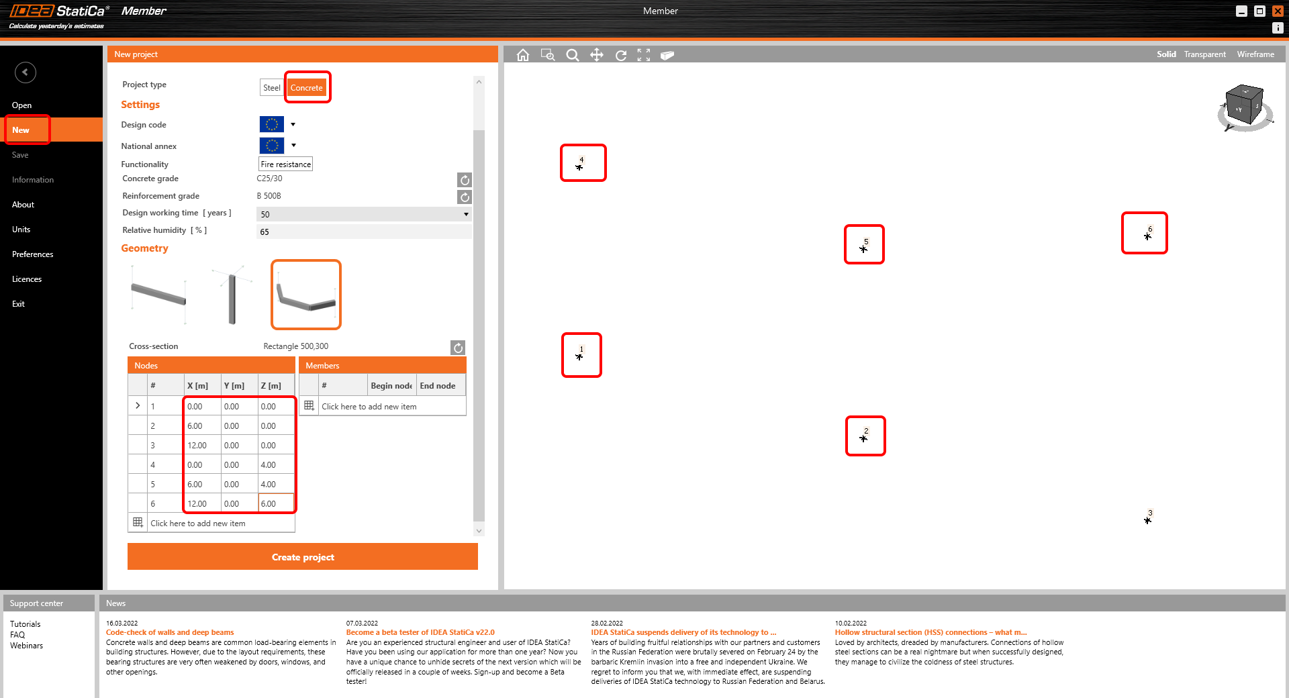Reset the Concrete grade value
This screenshot has height=698, width=1289.
point(465,180)
